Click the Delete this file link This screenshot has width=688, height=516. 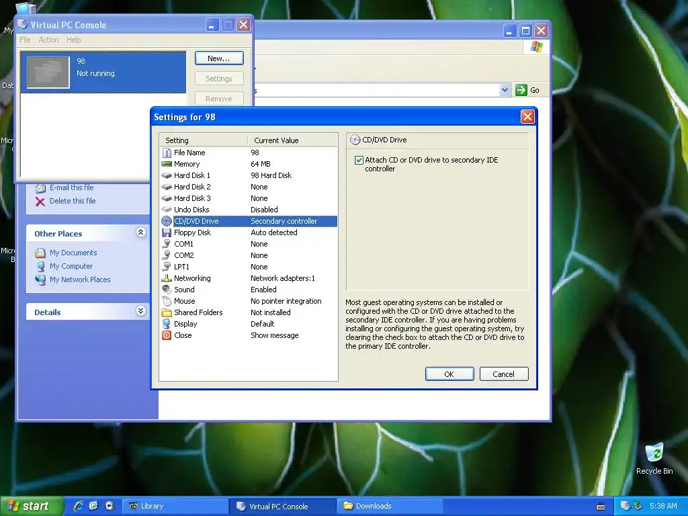coord(73,201)
